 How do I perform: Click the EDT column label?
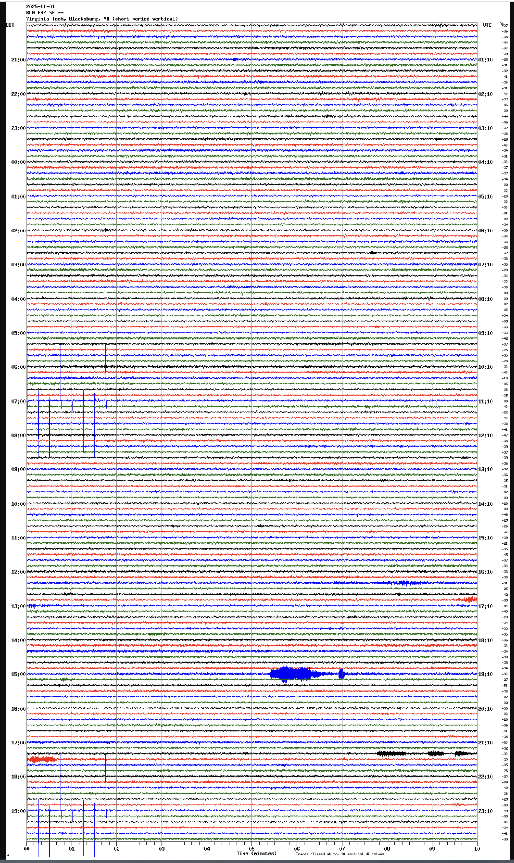pyautogui.click(x=10, y=25)
